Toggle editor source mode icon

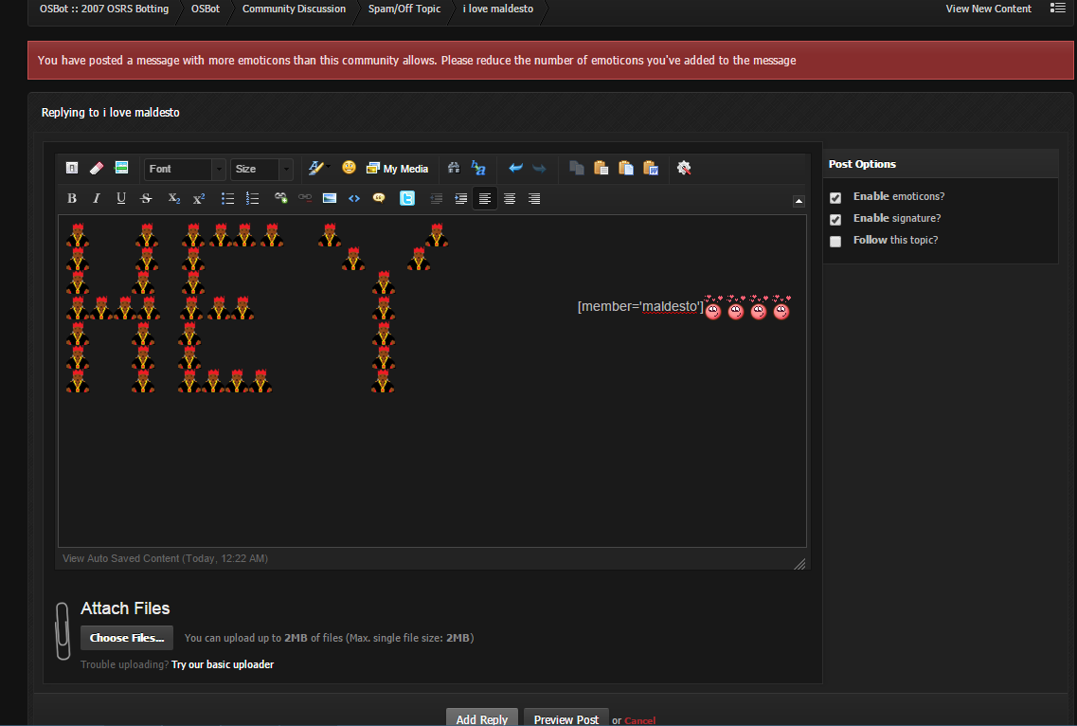point(71,168)
